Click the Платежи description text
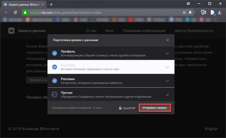Image resolution: width=226 pixels, height=138 pixels. tap(90, 69)
